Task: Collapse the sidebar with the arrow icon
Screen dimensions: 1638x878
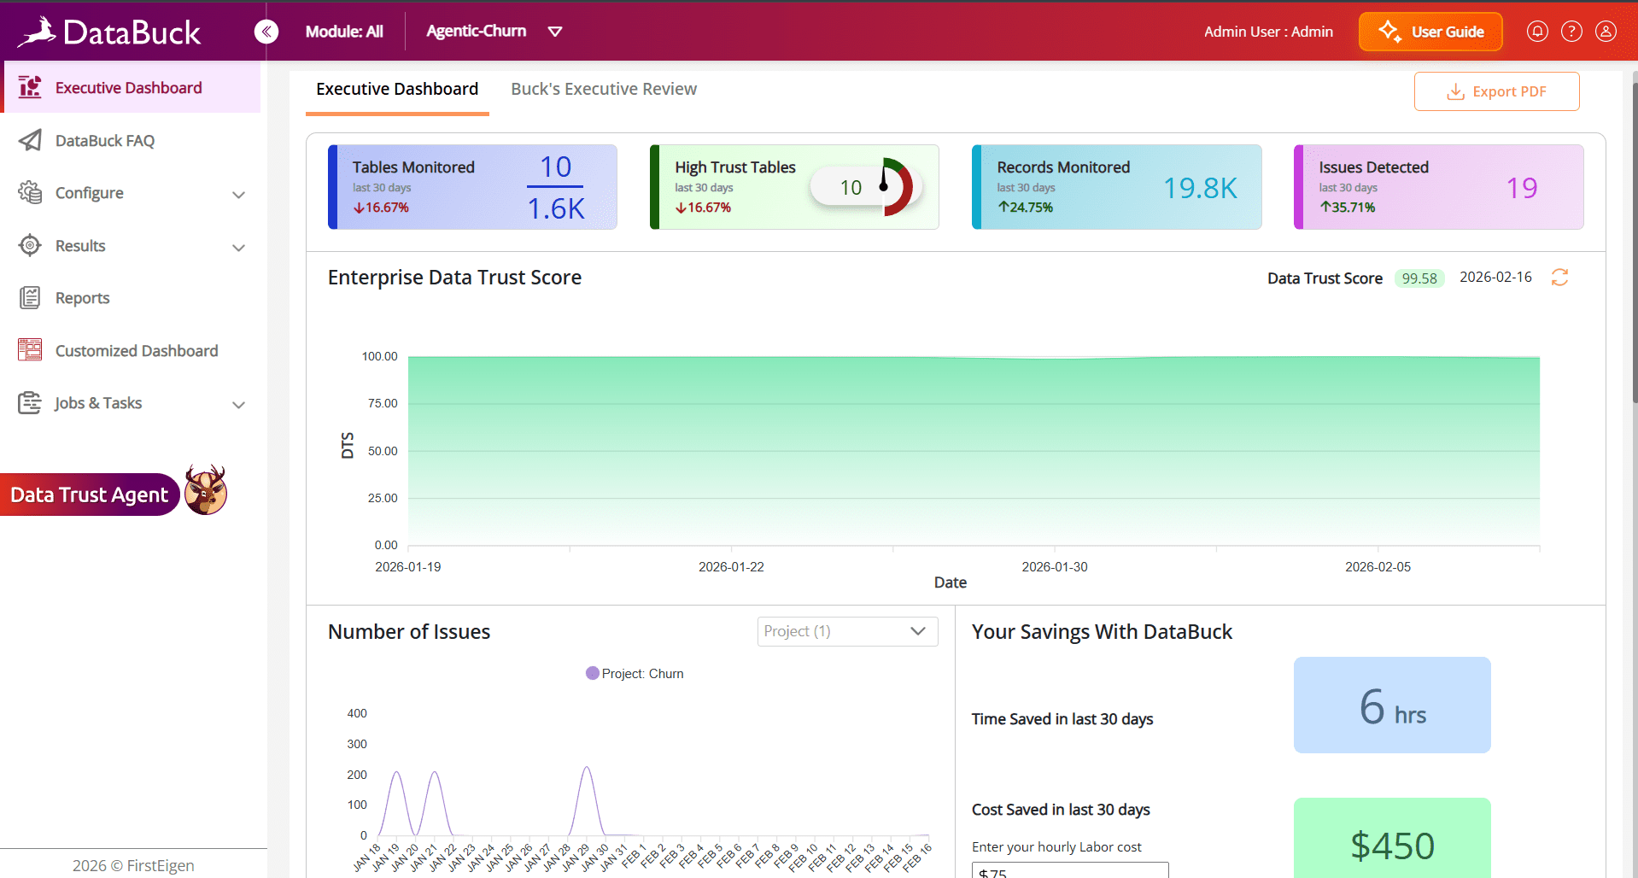Action: pos(266,32)
